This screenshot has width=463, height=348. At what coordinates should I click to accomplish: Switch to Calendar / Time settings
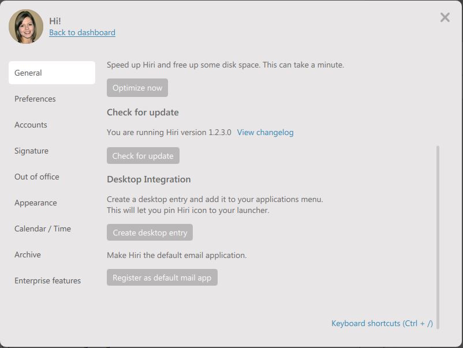pyautogui.click(x=43, y=229)
